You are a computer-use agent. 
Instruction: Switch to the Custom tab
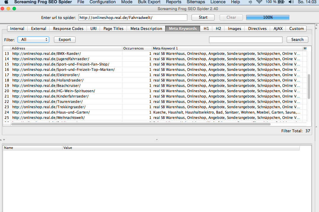click(x=296, y=29)
